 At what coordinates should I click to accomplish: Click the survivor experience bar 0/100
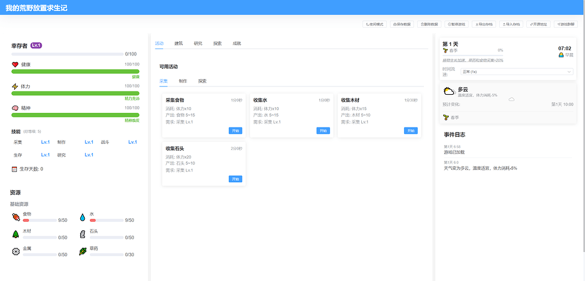[x=67, y=54]
